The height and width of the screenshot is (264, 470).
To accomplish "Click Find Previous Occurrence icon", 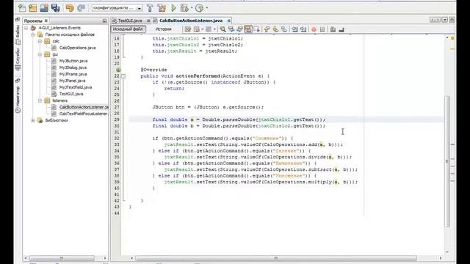I will [x=231, y=29].
